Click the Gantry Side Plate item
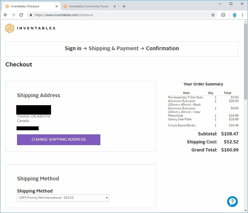Screen dimensions: 248x213 click(180, 119)
